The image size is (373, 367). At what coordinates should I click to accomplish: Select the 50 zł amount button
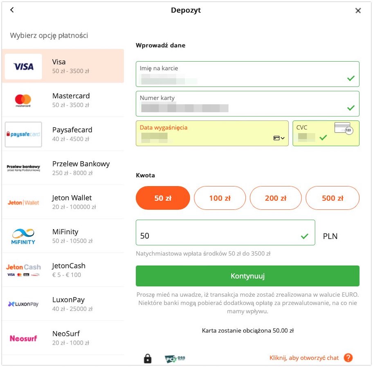163,198
